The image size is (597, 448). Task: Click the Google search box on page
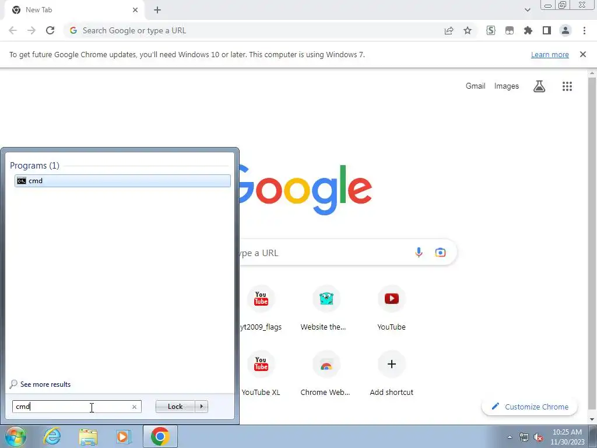click(324, 253)
